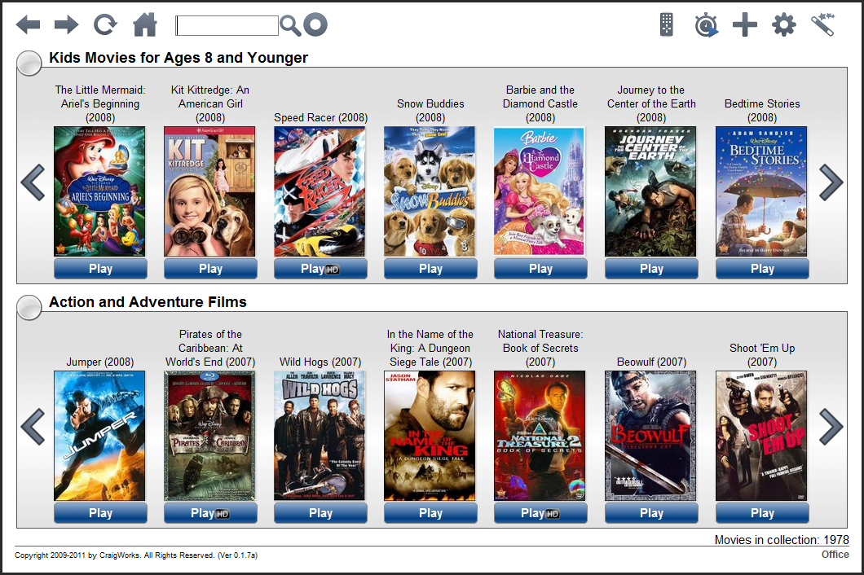
Task: Open the Barbie Diamond Castle poster
Action: pos(540,191)
